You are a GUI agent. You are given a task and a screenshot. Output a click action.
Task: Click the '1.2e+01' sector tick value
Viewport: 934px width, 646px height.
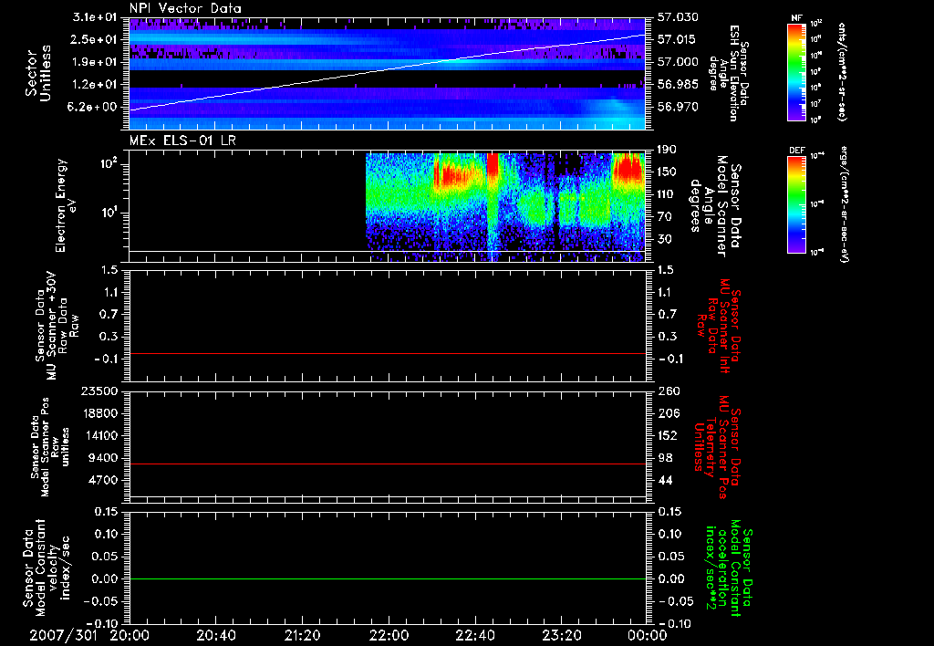(x=94, y=85)
